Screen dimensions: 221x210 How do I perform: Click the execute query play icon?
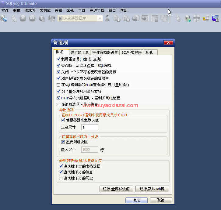pyautogui.click(x=23, y=18)
